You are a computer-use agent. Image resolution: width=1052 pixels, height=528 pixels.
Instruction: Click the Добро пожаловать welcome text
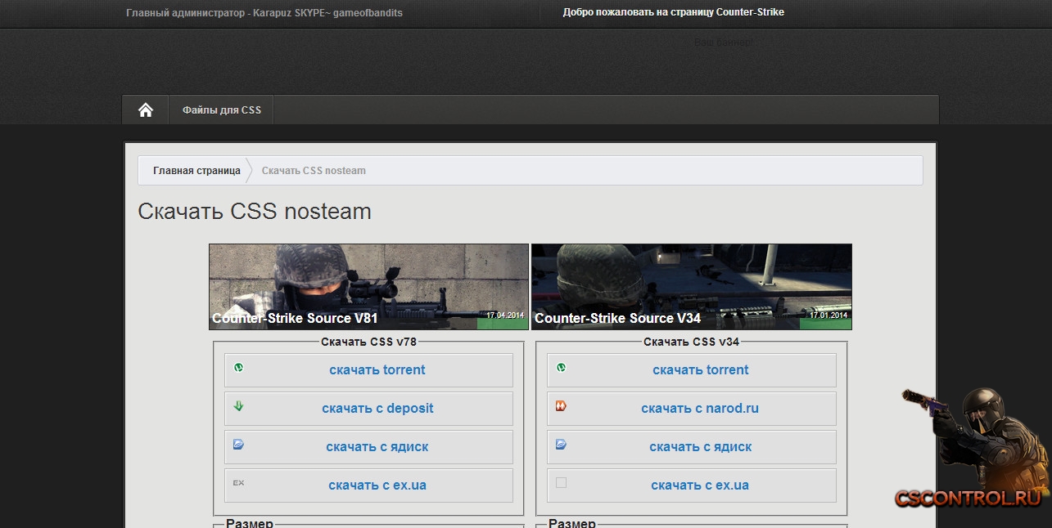(674, 12)
